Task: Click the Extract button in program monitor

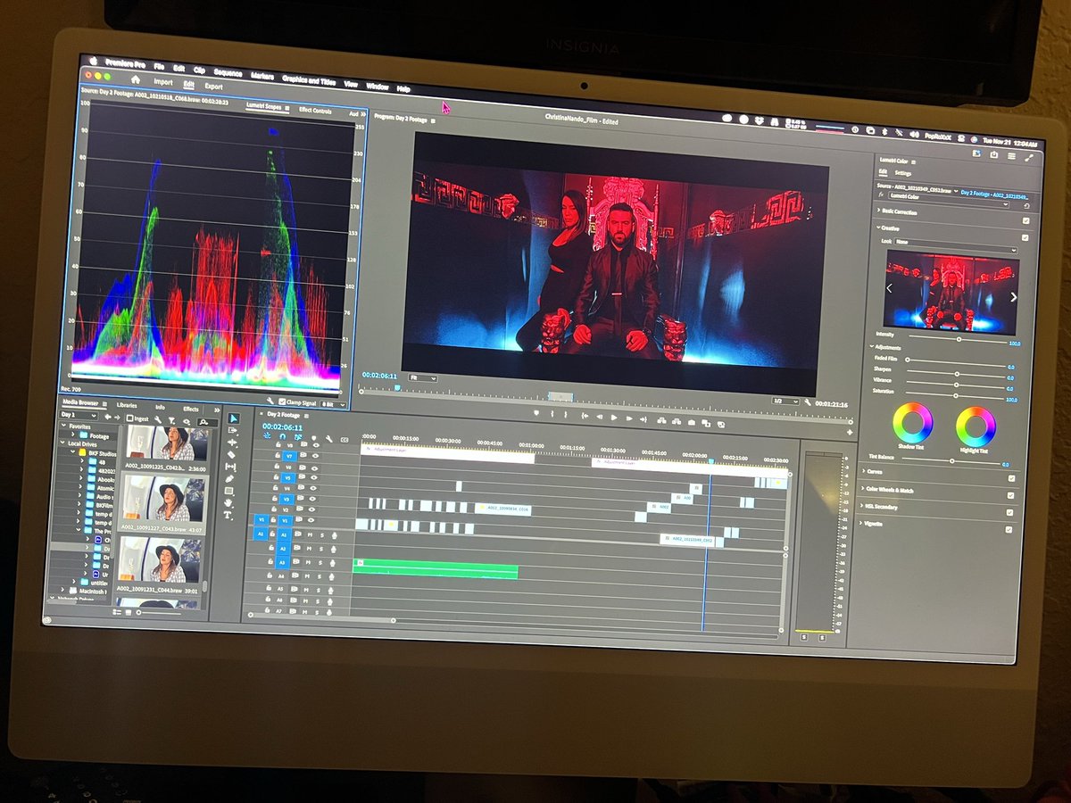Action: tap(677, 421)
